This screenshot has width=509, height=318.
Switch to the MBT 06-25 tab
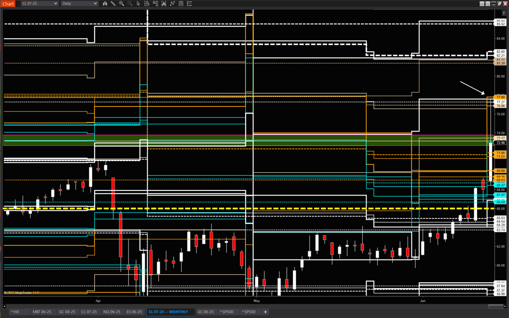coord(42,312)
